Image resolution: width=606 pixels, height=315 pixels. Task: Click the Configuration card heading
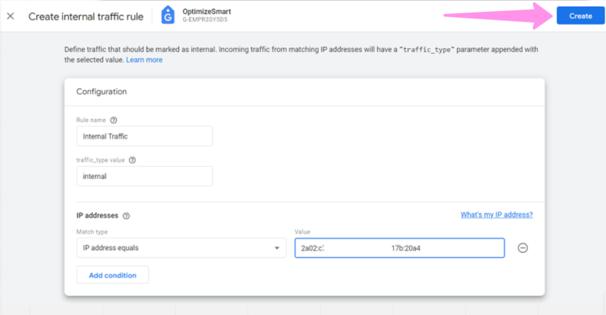[102, 92]
